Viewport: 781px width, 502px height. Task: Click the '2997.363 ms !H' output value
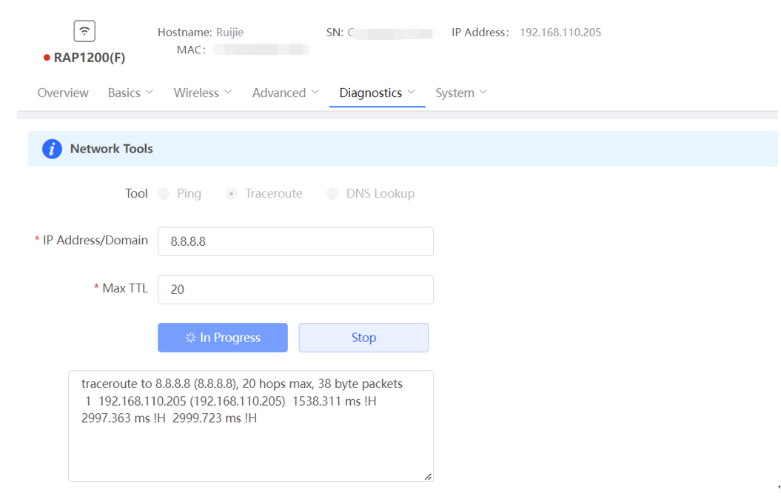click(x=123, y=418)
